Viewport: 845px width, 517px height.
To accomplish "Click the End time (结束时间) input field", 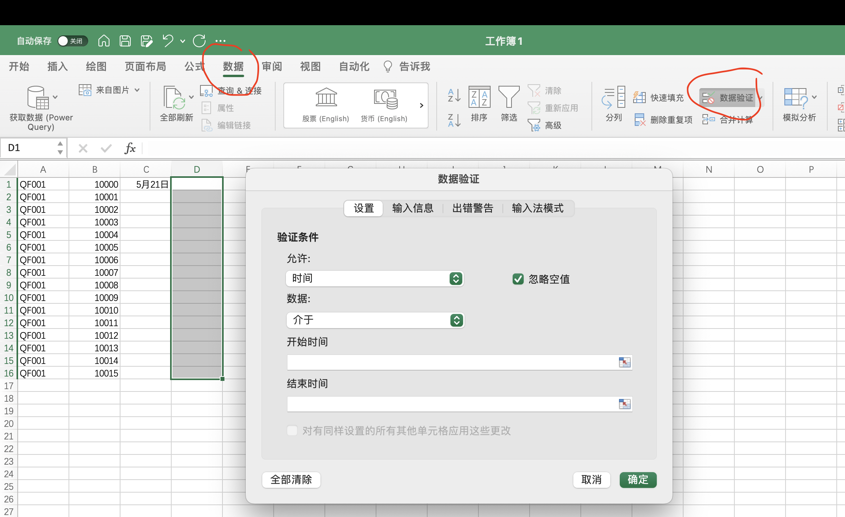I will [460, 404].
